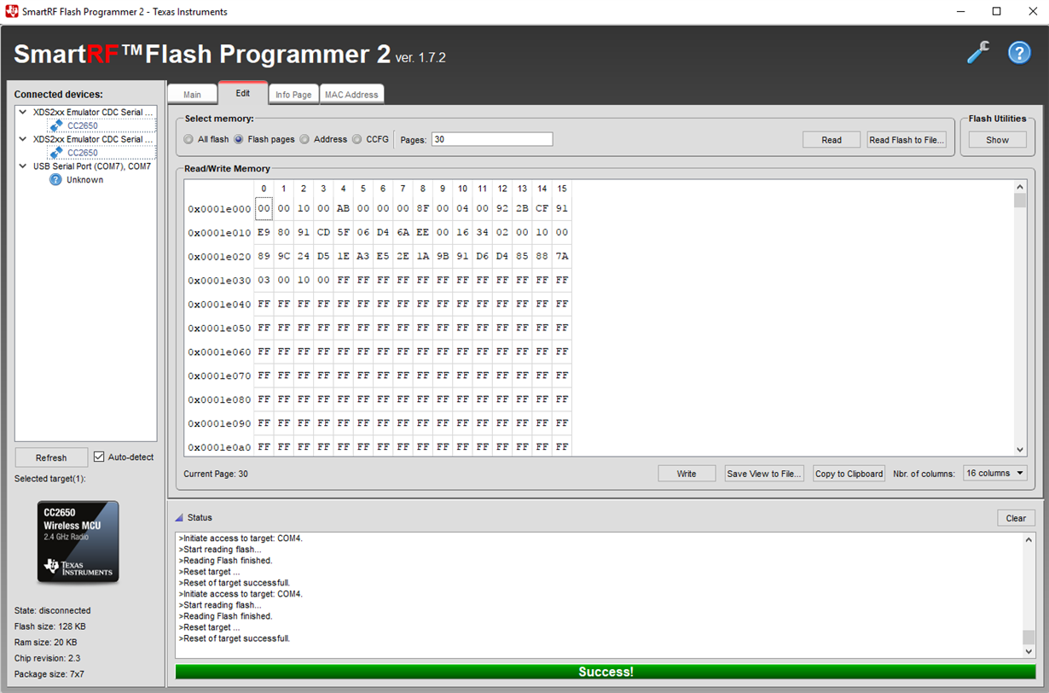Screen dimensions: 1049x693
Task: Click the 'Reset of target successfull.' last log line
Action: click(235, 638)
